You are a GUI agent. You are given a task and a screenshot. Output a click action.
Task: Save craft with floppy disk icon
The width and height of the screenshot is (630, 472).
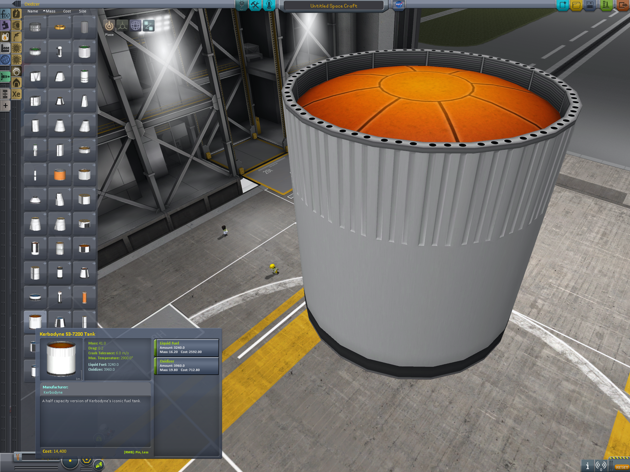pos(590,5)
